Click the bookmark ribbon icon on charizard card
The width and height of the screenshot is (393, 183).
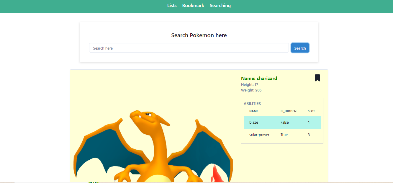tap(317, 78)
